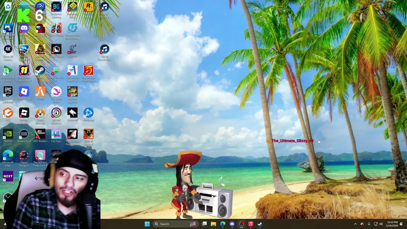Switch to Discord on the taskbar
This screenshot has width=407, height=229.
(232, 224)
